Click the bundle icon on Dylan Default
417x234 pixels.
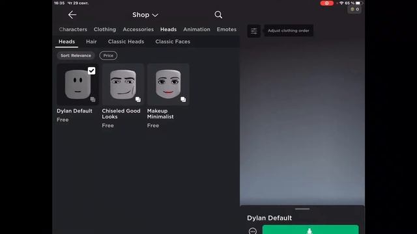93,99
